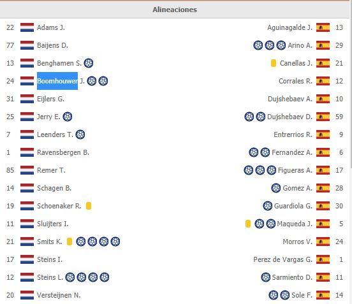Click the yellow card icon beside Smits K.
The width and height of the screenshot is (352, 304).
click(70, 242)
